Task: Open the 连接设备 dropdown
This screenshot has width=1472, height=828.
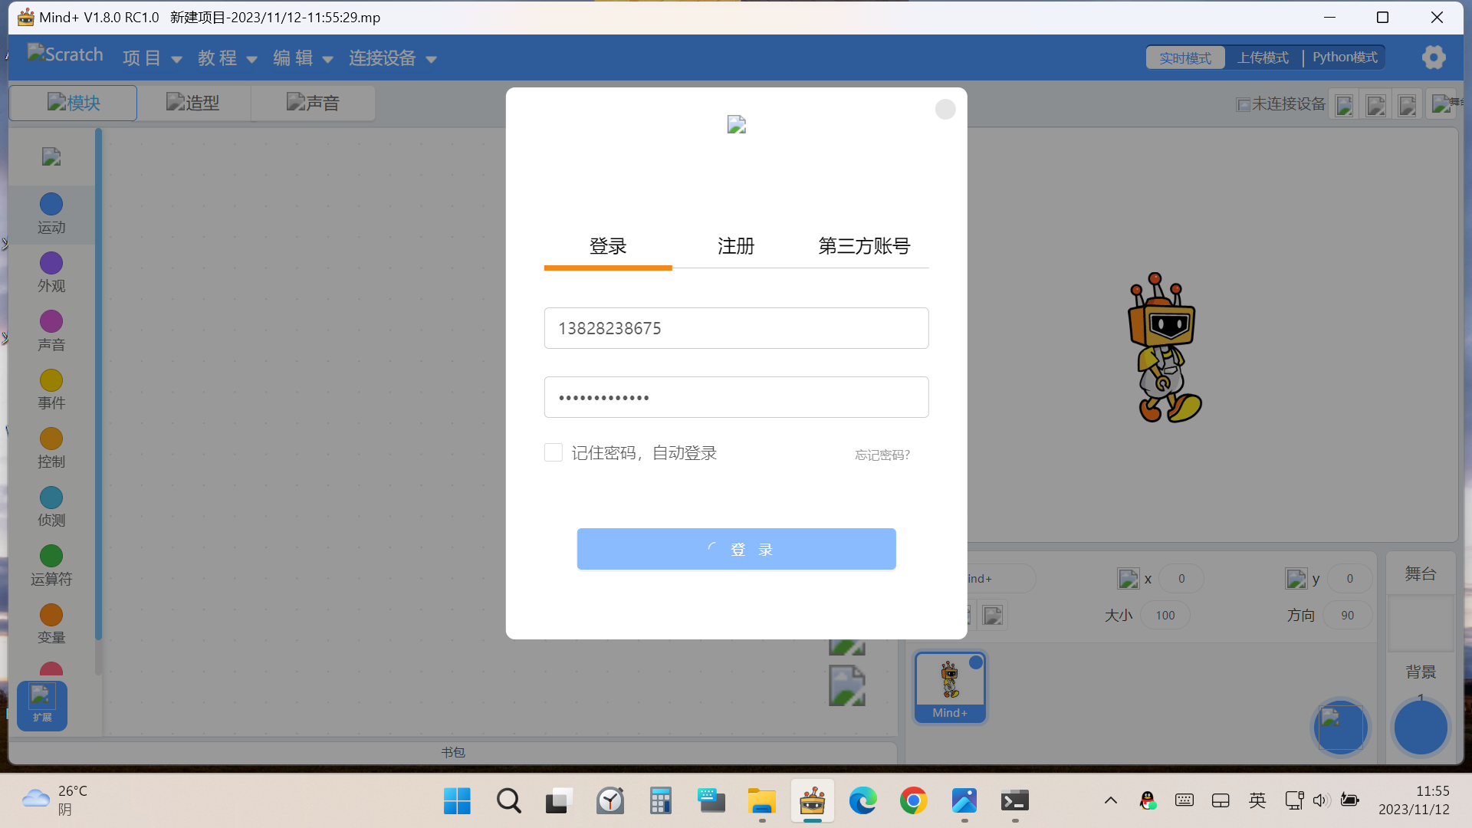Action: coord(393,58)
